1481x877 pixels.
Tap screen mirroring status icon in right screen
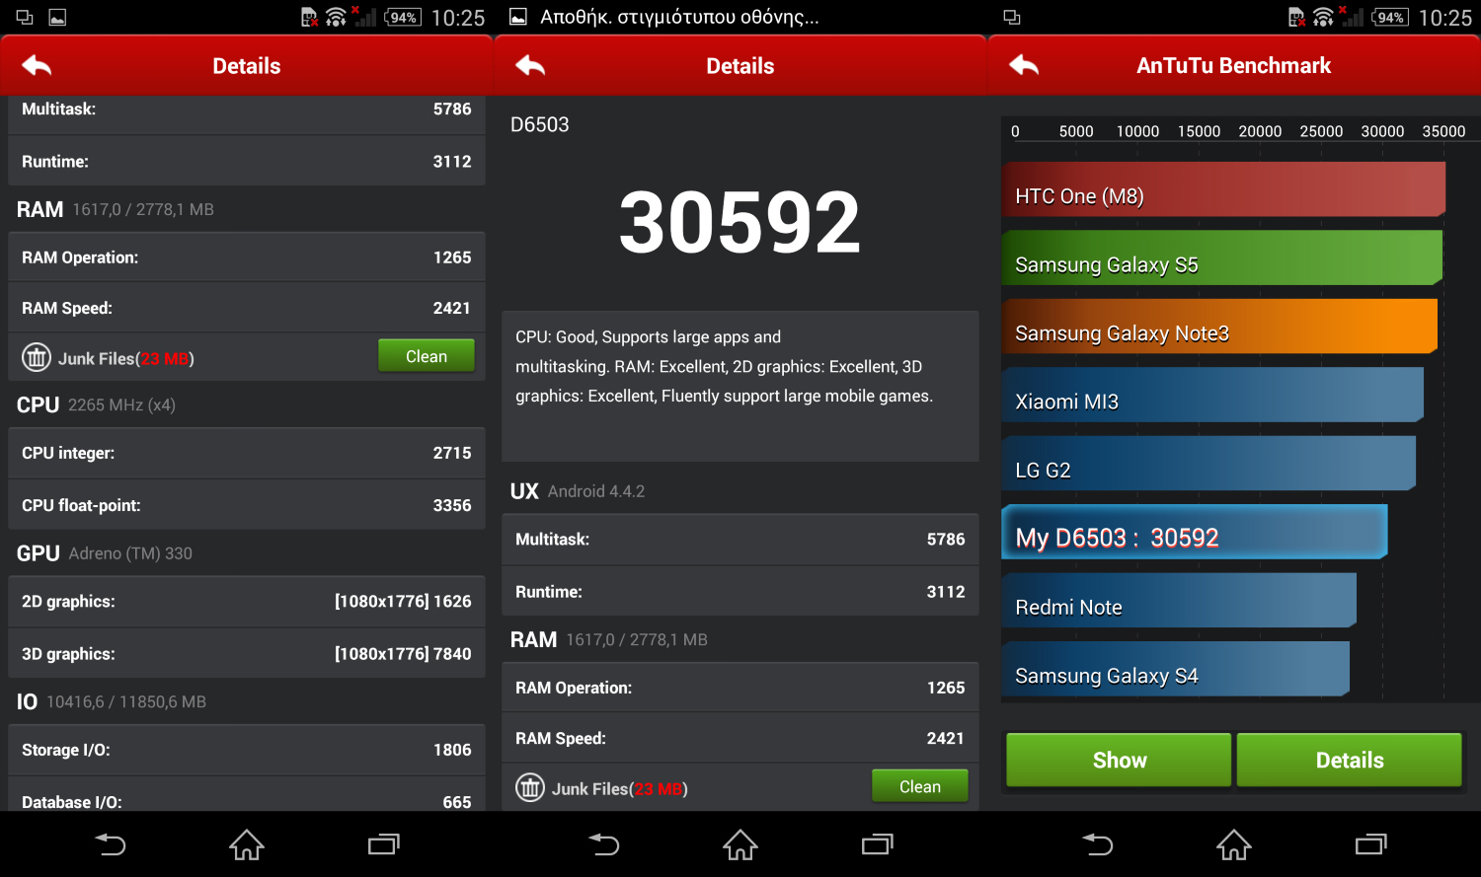tap(1012, 17)
